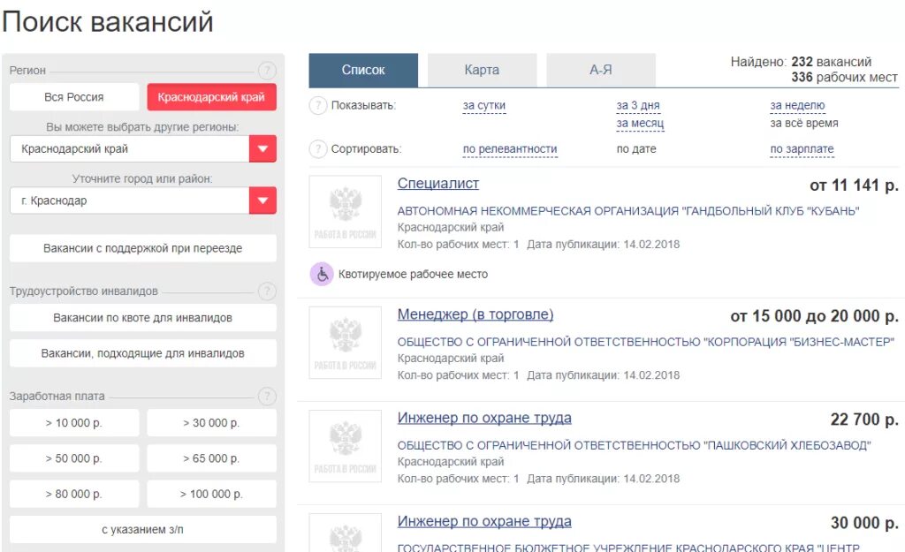905x552 pixels.
Task: Toggle the с указанием з/п filter
Action: [x=142, y=530]
